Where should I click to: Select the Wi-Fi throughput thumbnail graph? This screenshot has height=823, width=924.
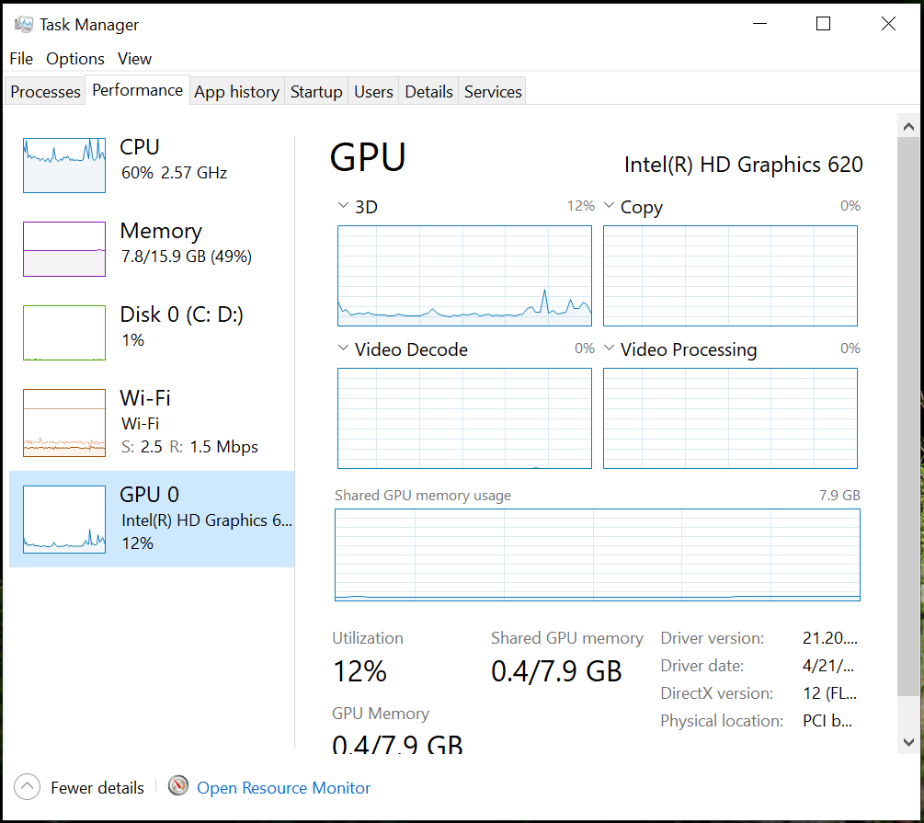click(64, 423)
